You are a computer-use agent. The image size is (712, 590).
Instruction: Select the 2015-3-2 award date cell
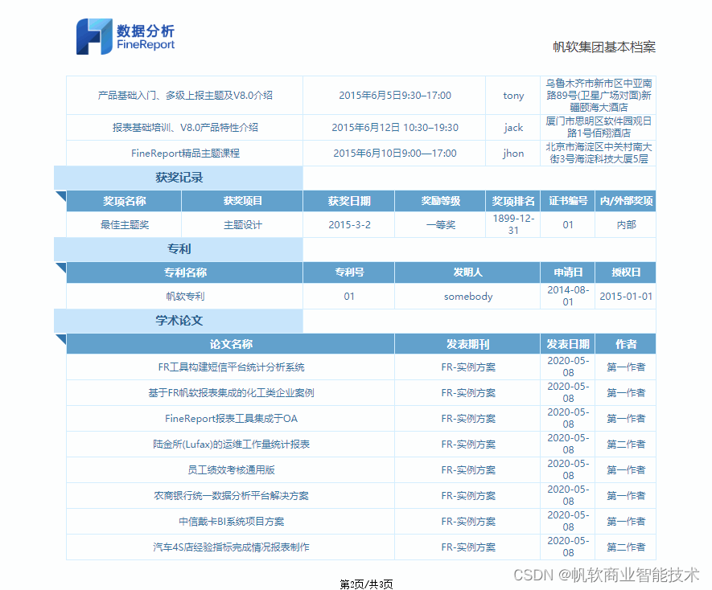(349, 224)
